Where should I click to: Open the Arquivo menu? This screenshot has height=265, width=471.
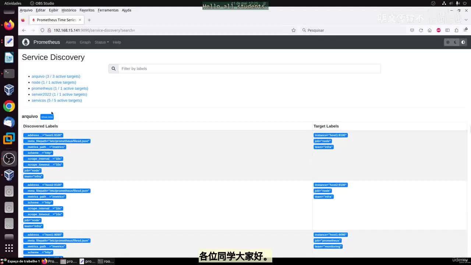point(26,10)
